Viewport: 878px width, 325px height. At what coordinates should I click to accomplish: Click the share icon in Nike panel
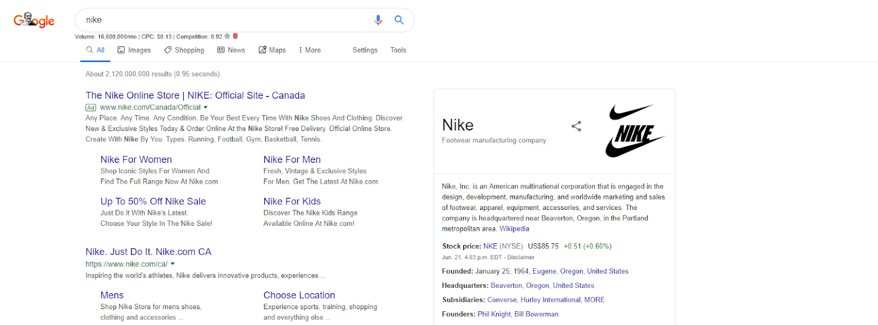(x=576, y=126)
